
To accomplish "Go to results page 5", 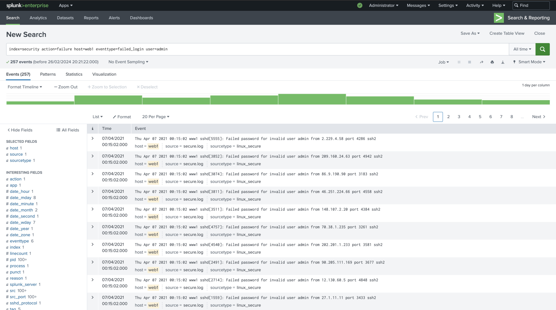I will [480, 117].
